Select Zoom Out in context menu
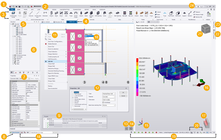 point(51,46)
